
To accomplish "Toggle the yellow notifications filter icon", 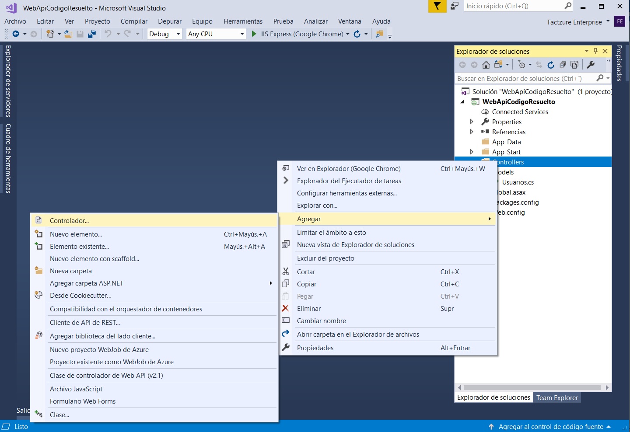I will click(x=437, y=7).
